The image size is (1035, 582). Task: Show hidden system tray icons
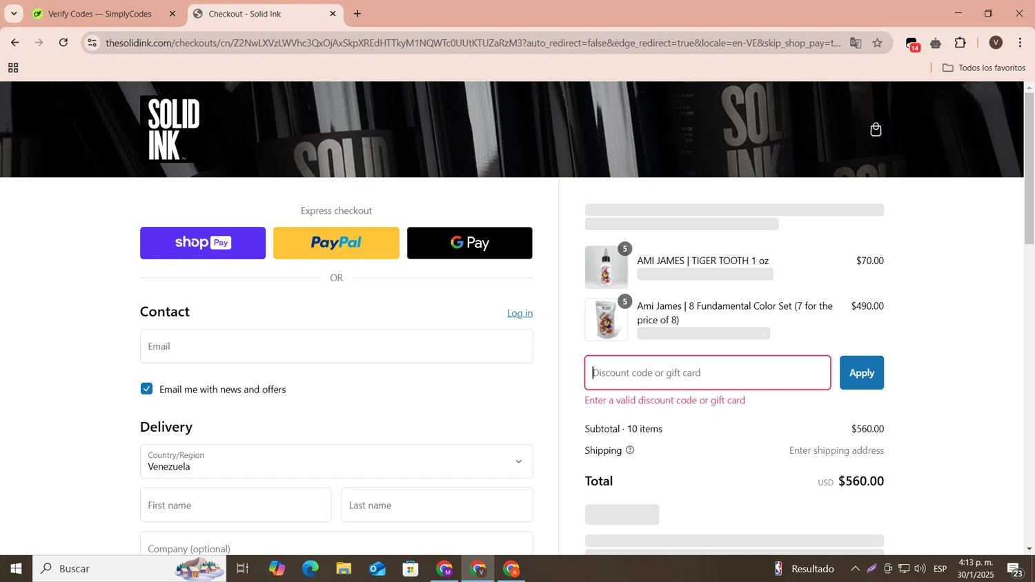(855, 569)
